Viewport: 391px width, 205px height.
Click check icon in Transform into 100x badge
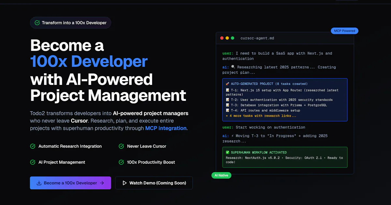pyautogui.click(x=37, y=23)
